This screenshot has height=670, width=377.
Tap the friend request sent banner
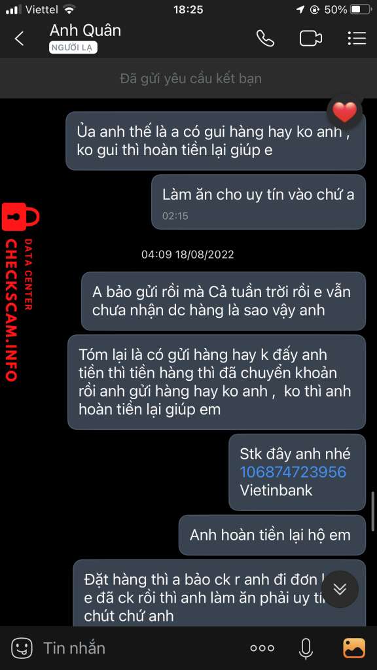[x=188, y=79]
